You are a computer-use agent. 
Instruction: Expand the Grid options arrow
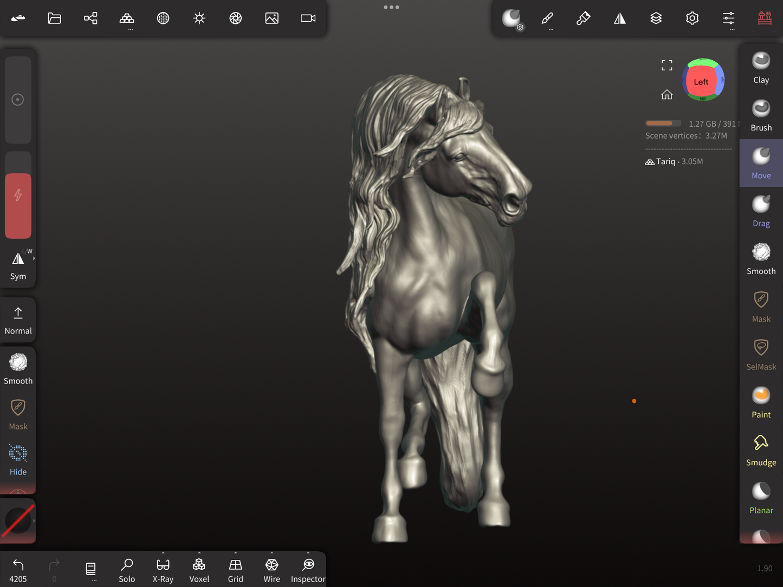click(x=235, y=553)
